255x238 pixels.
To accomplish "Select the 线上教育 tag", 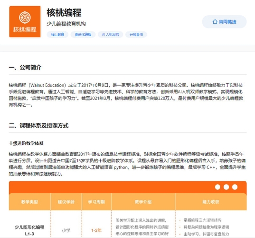I will point(57,35).
